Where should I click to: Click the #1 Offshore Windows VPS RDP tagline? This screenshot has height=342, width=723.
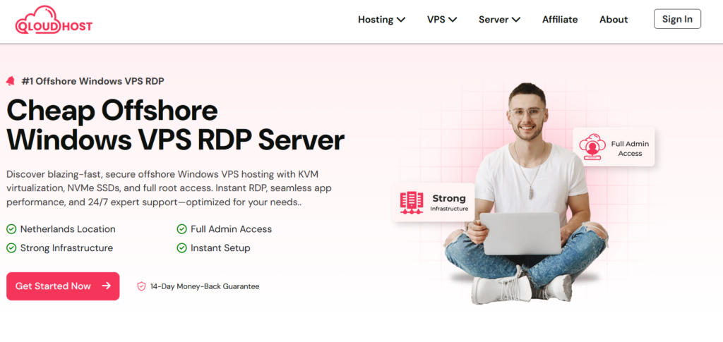(92, 81)
